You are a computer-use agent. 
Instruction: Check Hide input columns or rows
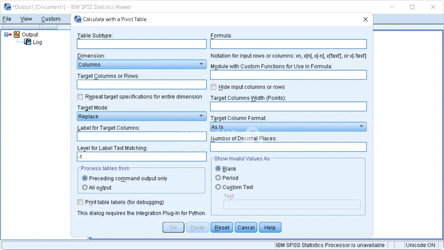(x=214, y=87)
